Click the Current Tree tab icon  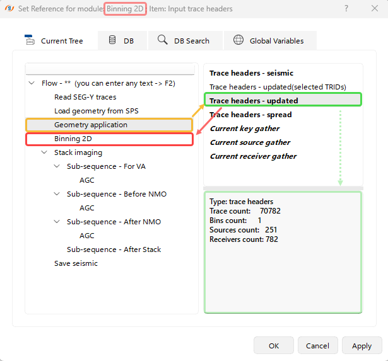pos(30,40)
